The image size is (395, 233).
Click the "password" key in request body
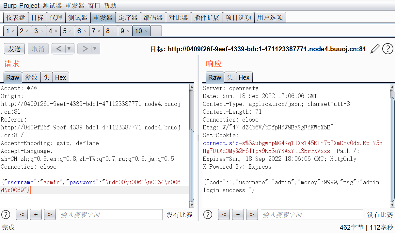point(82,182)
